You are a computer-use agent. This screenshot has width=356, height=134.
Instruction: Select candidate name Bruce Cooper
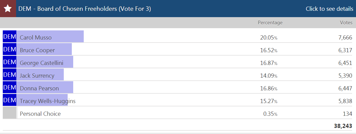click(x=37, y=50)
